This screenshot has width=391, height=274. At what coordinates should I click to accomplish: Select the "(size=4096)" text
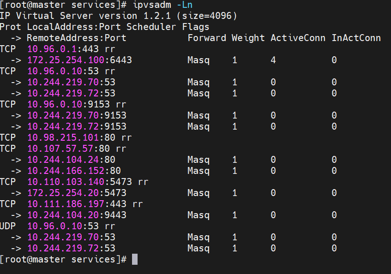[207, 16]
